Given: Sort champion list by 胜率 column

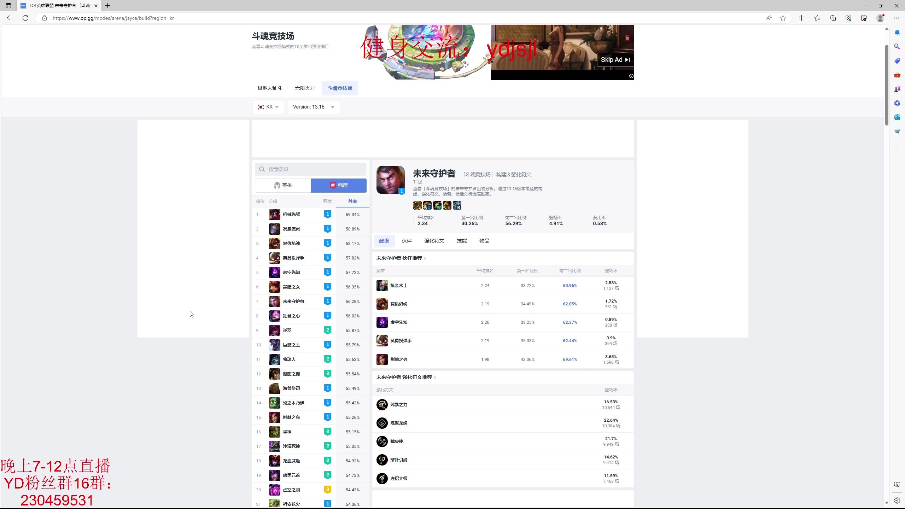Looking at the screenshot, I should 352,201.
